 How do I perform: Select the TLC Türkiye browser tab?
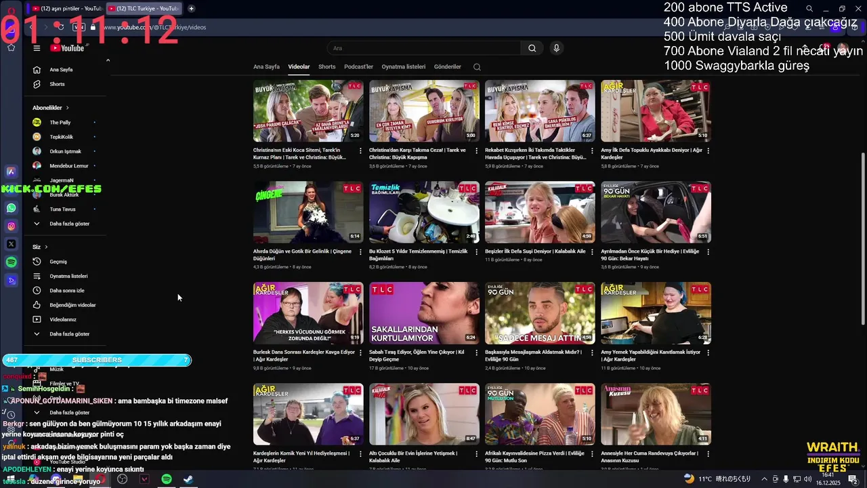(144, 8)
